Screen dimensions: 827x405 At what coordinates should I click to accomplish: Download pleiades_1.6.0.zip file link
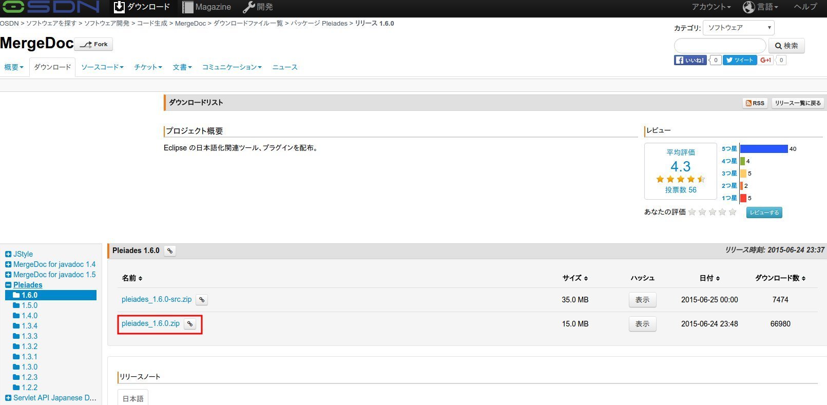pyautogui.click(x=150, y=323)
